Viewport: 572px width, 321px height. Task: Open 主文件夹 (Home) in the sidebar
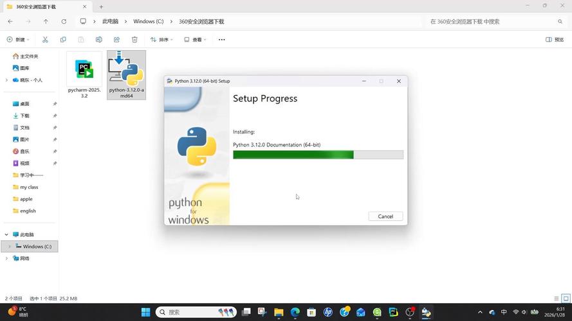[25, 56]
